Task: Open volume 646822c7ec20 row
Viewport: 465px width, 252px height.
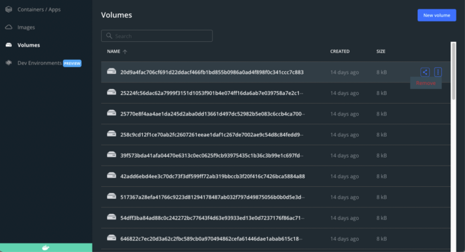Action: (x=276, y=238)
